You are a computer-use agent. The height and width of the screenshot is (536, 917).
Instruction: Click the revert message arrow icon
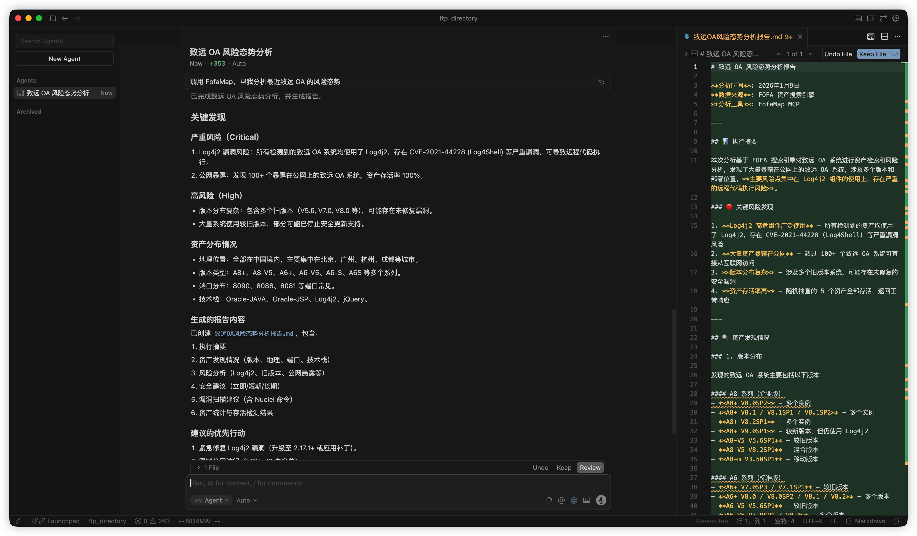pos(601,81)
